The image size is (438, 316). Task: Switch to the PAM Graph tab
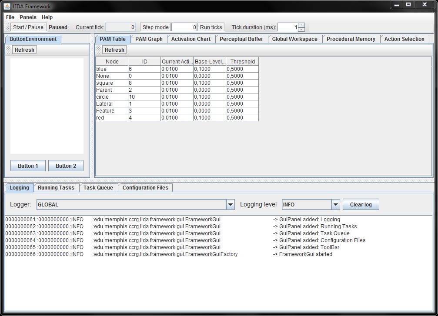tap(149, 39)
